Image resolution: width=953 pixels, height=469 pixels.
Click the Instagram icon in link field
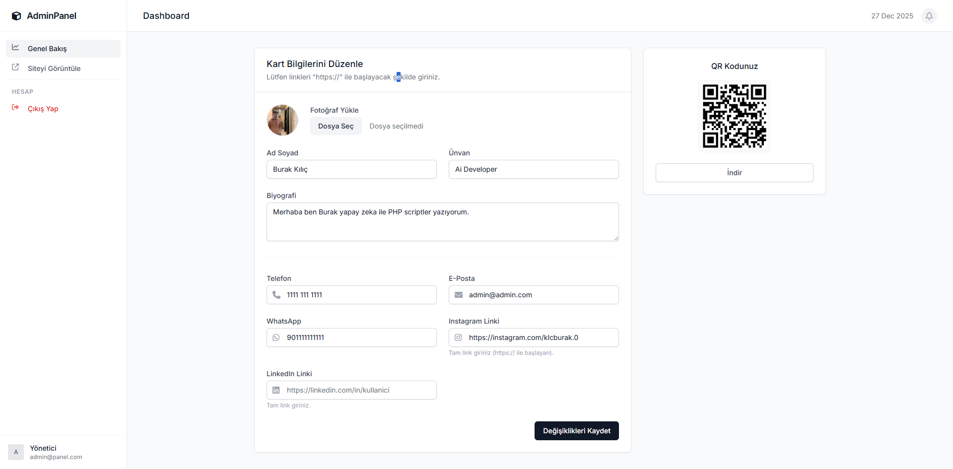pos(459,337)
